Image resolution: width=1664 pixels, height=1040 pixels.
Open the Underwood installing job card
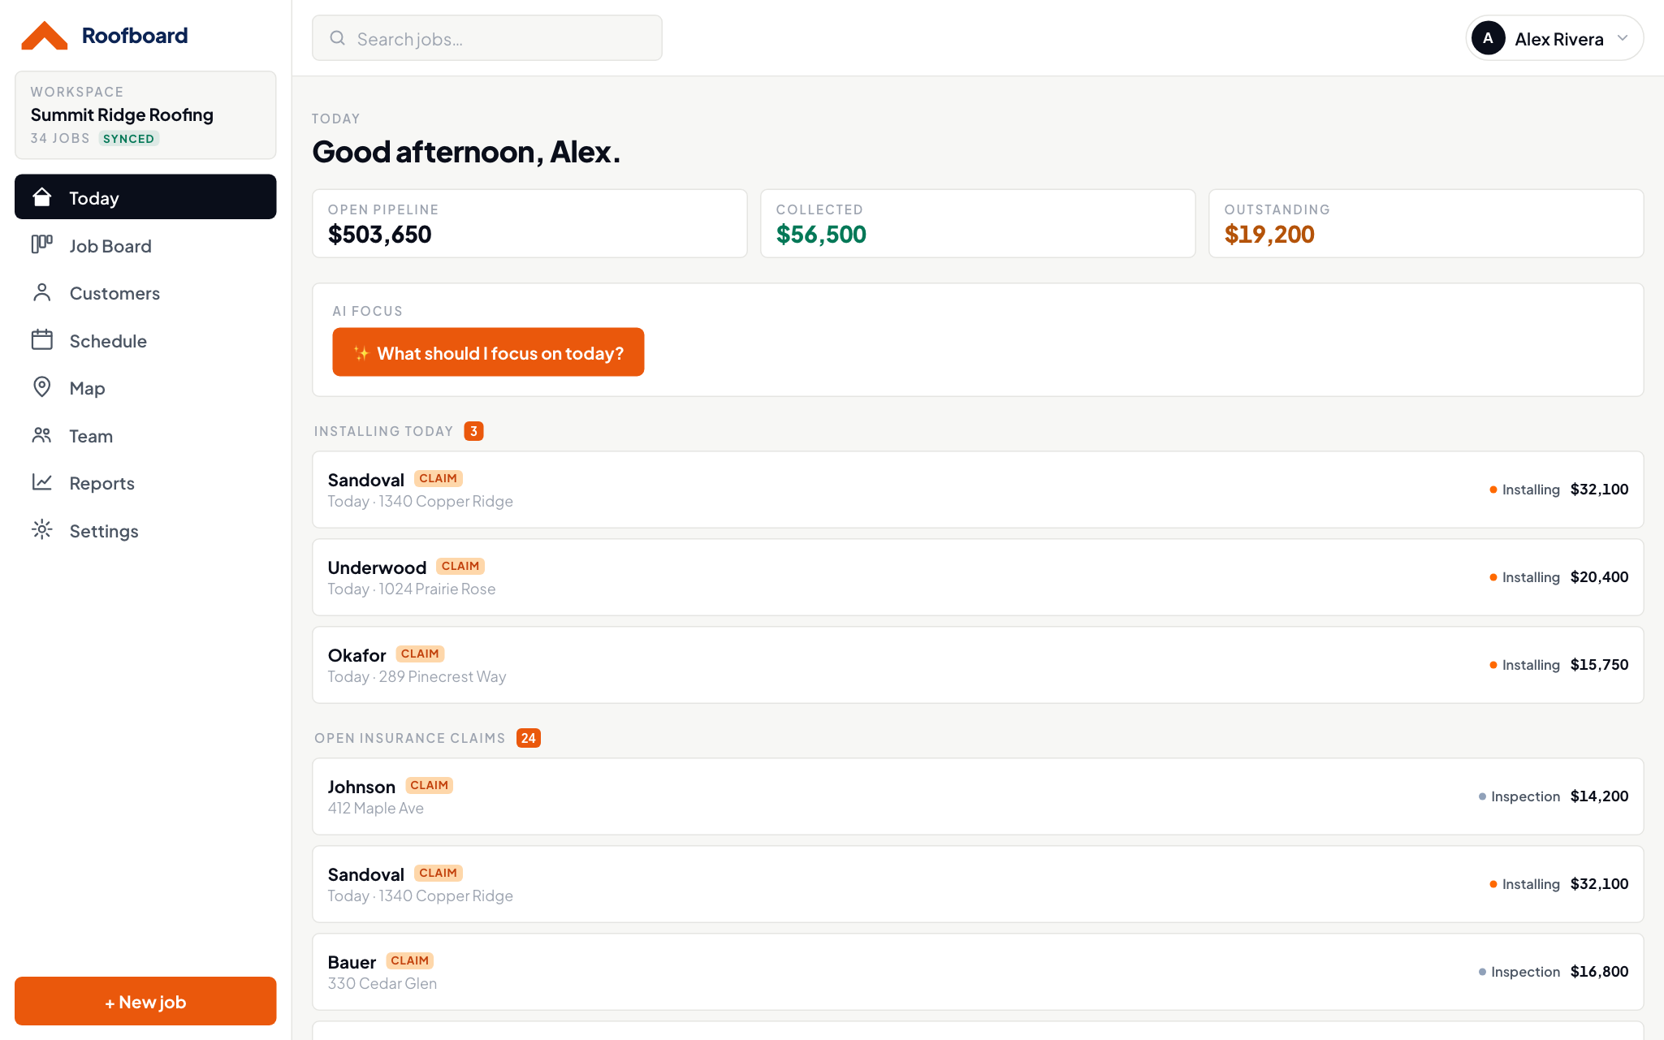click(x=978, y=577)
